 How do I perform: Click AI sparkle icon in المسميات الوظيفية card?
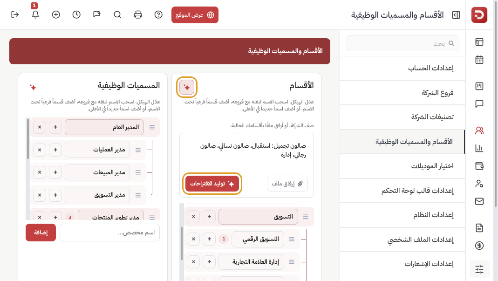(x=33, y=87)
